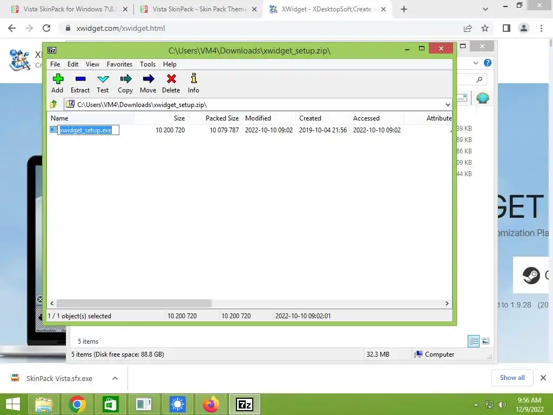This screenshot has width=553, height=415.
Task: Sort by Packed Size column header
Action: click(x=214, y=118)
